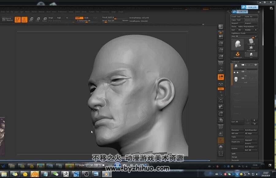Viewport: 276px width, 178px height.
Task: Open the Preferences menu
Action: coord(62,12)
